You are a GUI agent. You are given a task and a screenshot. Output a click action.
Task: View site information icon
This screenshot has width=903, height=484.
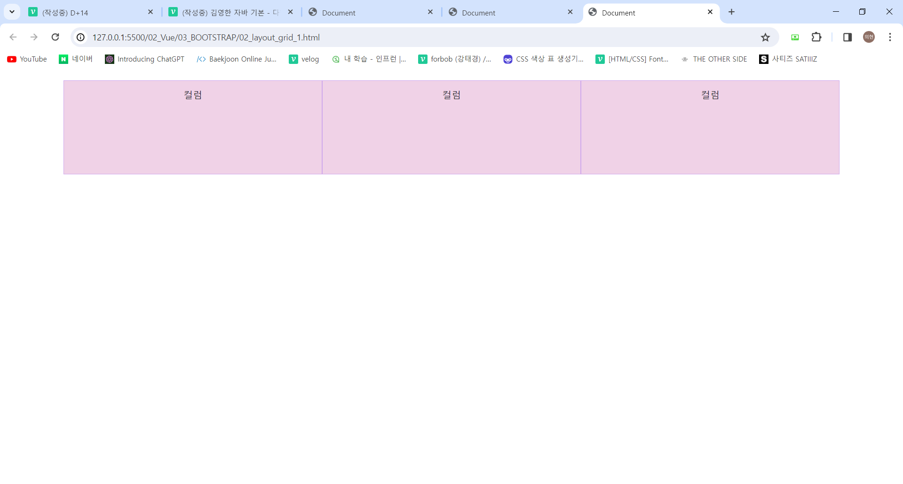click(x=81, y=37)
